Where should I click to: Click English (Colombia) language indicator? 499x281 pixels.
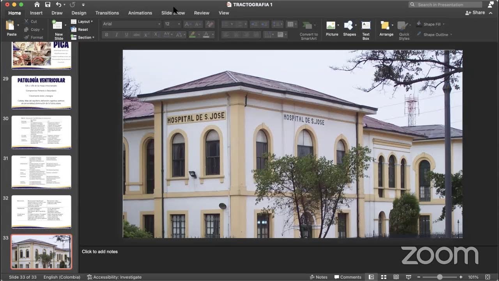coord(62,277)
